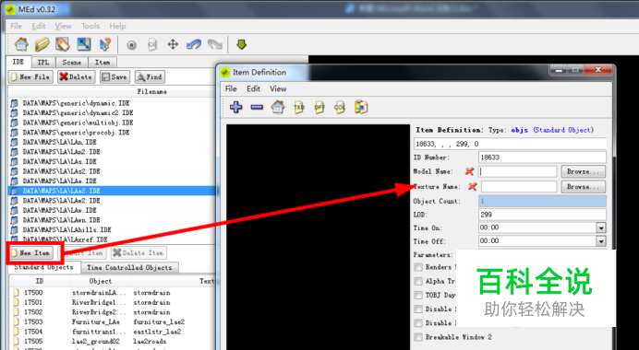Click the red X beside Model Name

click(469, 171)
